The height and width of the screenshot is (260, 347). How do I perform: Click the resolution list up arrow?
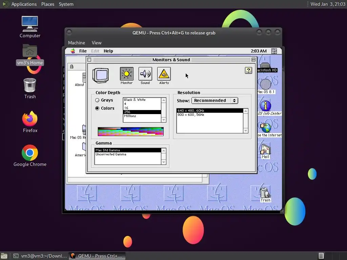[x=246, y=111]
